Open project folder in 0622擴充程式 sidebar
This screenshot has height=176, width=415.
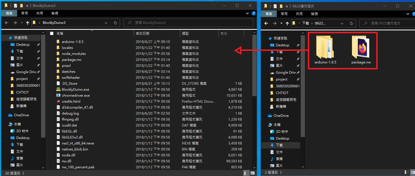coord(282,79)
